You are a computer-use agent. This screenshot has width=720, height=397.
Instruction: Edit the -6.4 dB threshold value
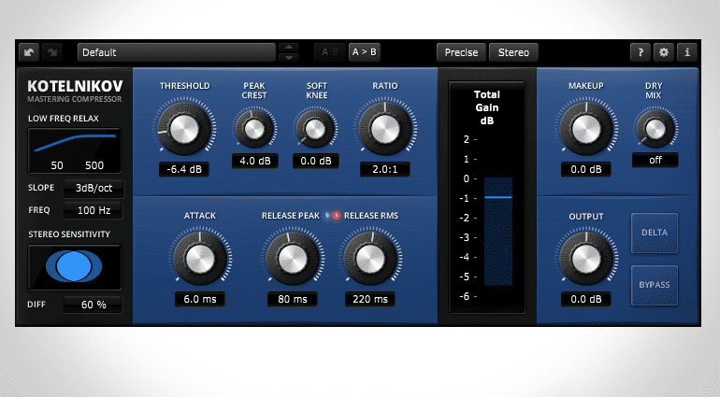point(184,169)
